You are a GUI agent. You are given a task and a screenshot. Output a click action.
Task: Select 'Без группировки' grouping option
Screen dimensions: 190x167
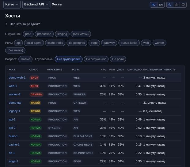[69, 59]
